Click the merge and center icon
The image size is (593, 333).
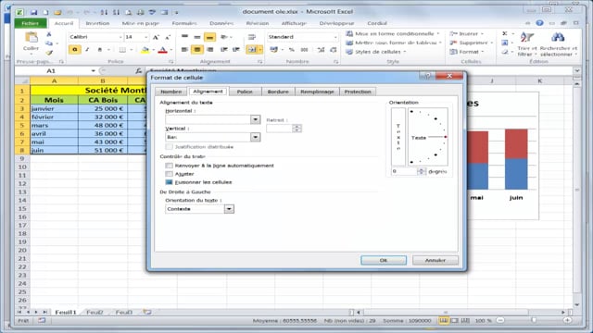pos(252,49)
